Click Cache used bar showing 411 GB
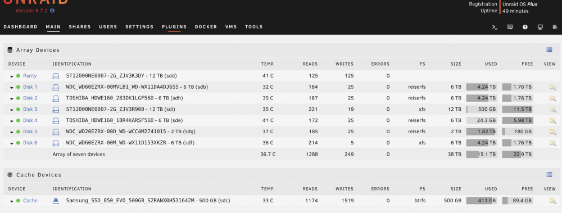Viewport: 562px width, 213px height. pos(482,201)
